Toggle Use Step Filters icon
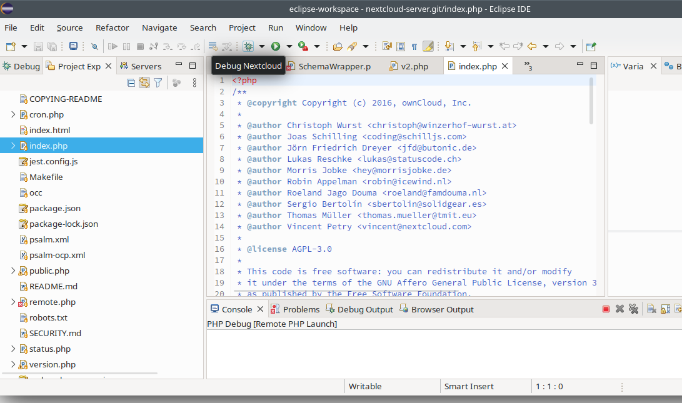The image size is (682, 403). [x=227, y=46]
